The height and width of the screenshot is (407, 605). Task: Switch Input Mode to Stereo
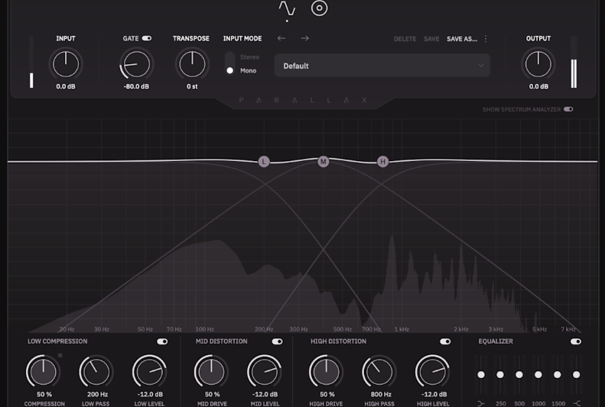click(x=249, y=57)
